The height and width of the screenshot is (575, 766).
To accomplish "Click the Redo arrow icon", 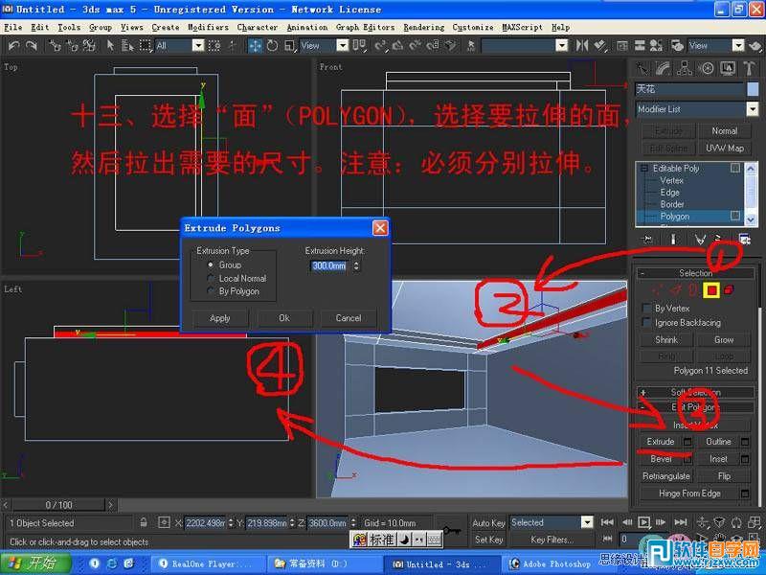I will pyautogui.click(x=32, y=46).
